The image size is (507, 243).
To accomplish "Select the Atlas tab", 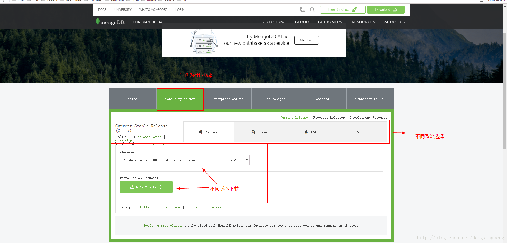I will tap(132, 99).
